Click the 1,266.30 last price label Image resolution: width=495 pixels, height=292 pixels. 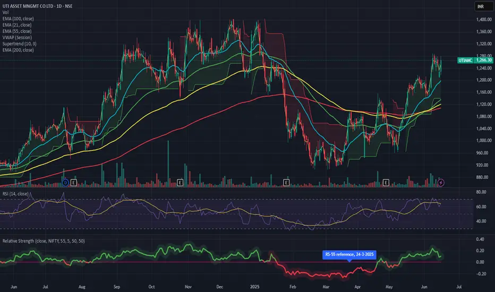pos(484,60)
